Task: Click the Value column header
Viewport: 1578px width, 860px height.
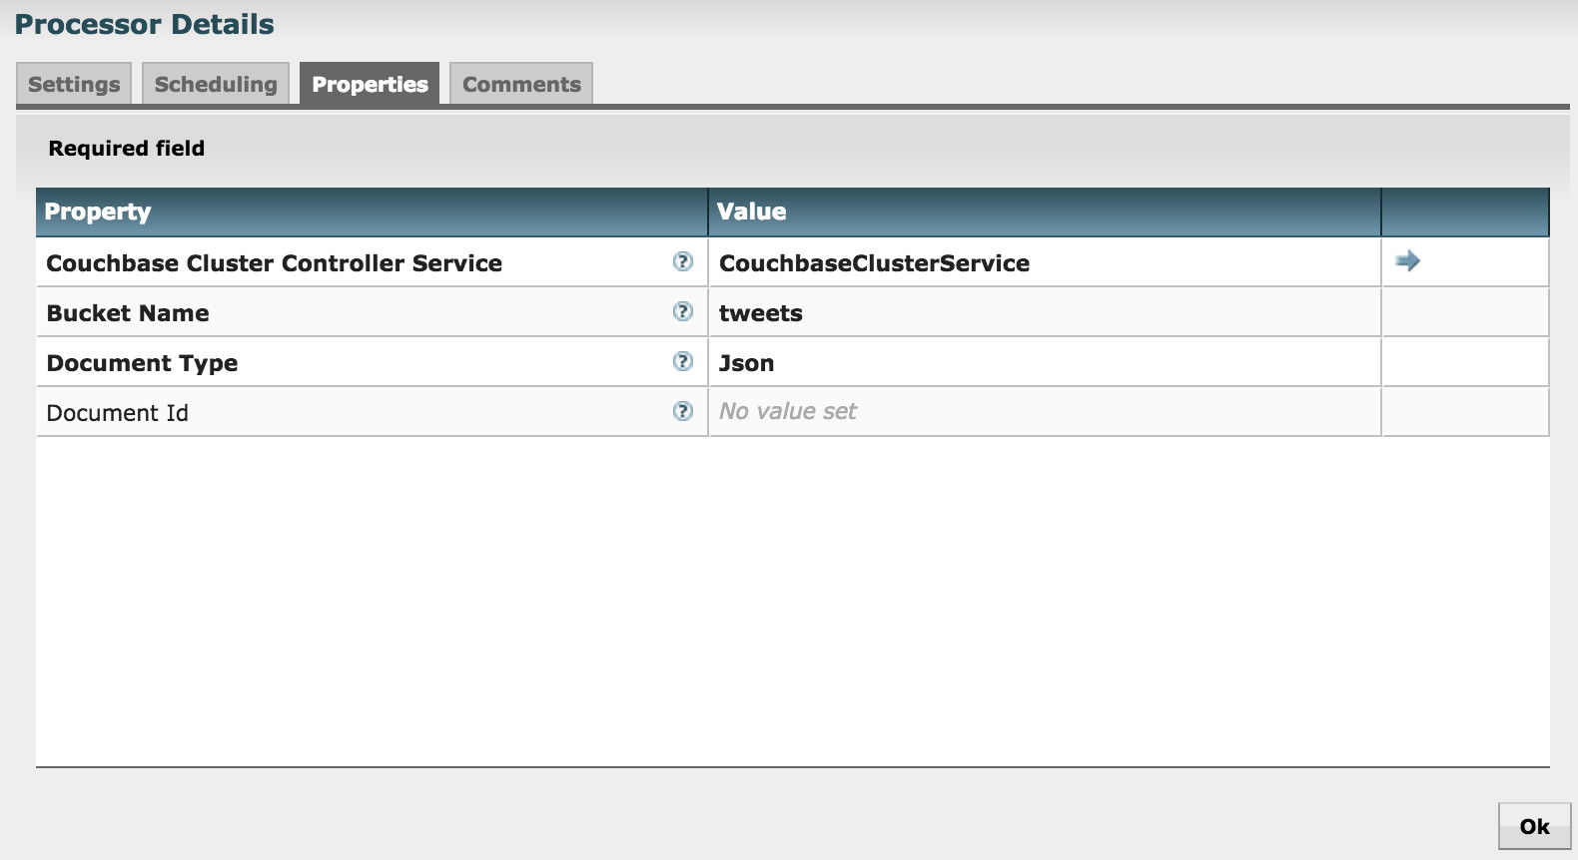Action: (1045, 212)
